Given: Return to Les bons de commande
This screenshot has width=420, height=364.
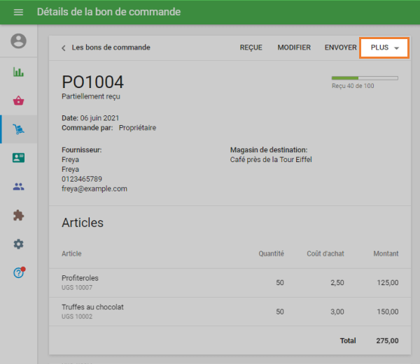Looking at the screenshot, I should pos(111,48).
